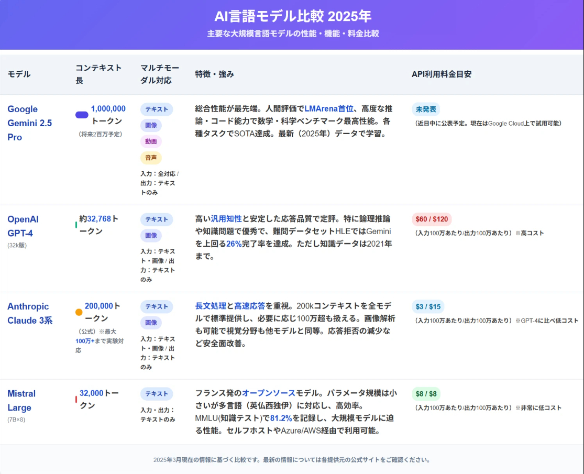Viewport: 584px width, 474px height.
Task: Click the Google Cloud trial availability note
Action: tap(488, 124)
